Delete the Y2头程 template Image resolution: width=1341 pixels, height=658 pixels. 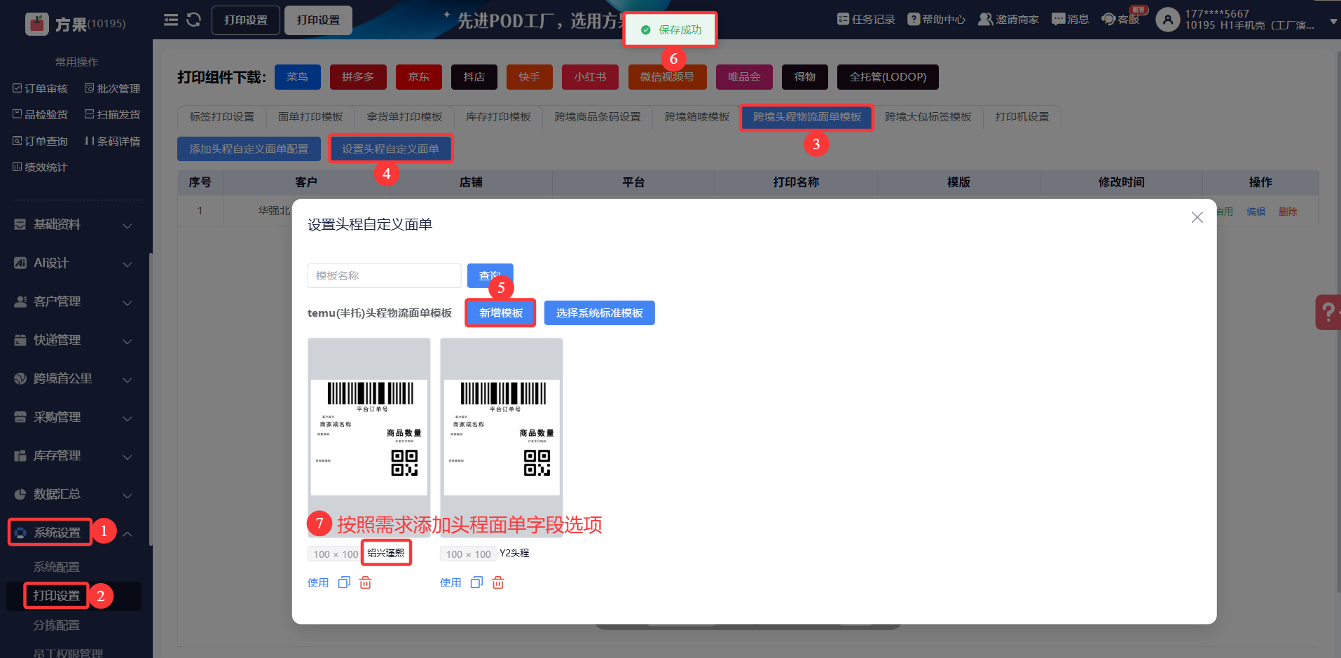(498, 582)
